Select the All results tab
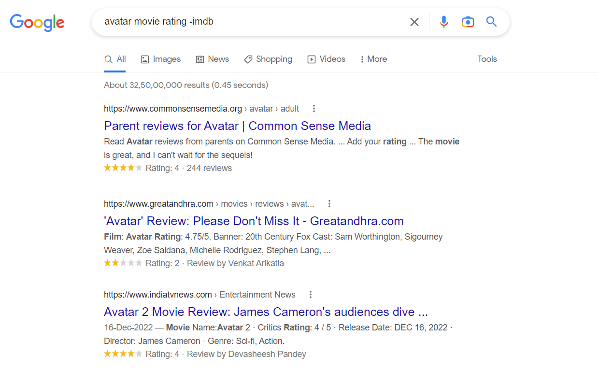Image resolution: width=598 pixels, height=371 pixels. click(x=115, y=59)
